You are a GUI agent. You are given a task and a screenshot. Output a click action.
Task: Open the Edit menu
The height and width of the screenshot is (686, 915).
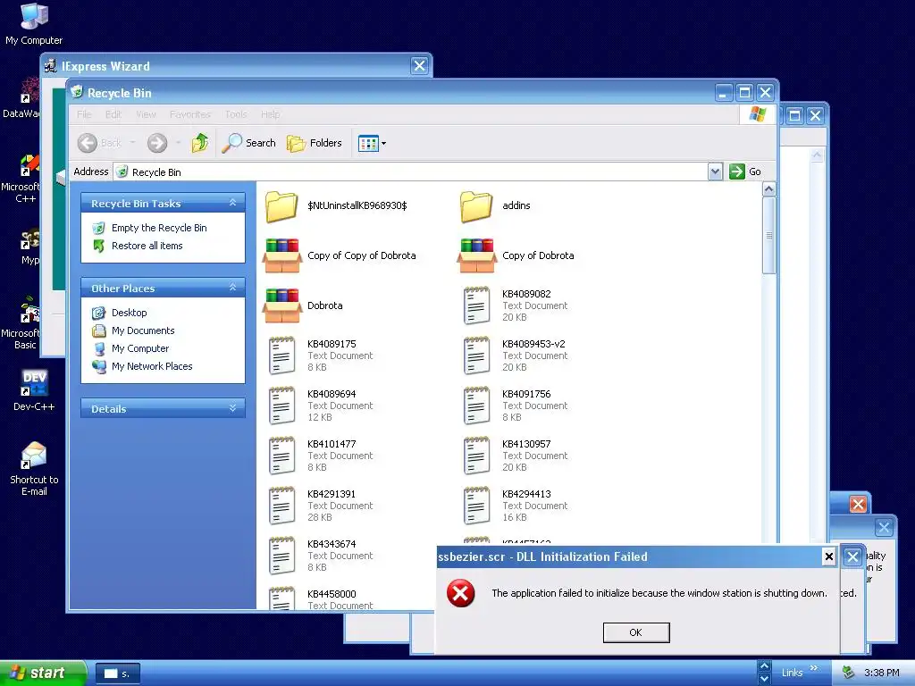click(113, 114)
